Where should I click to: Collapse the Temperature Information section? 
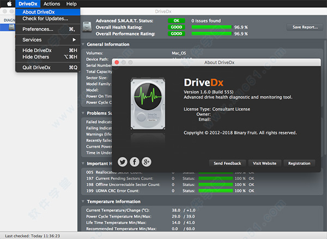click(83, 201)
